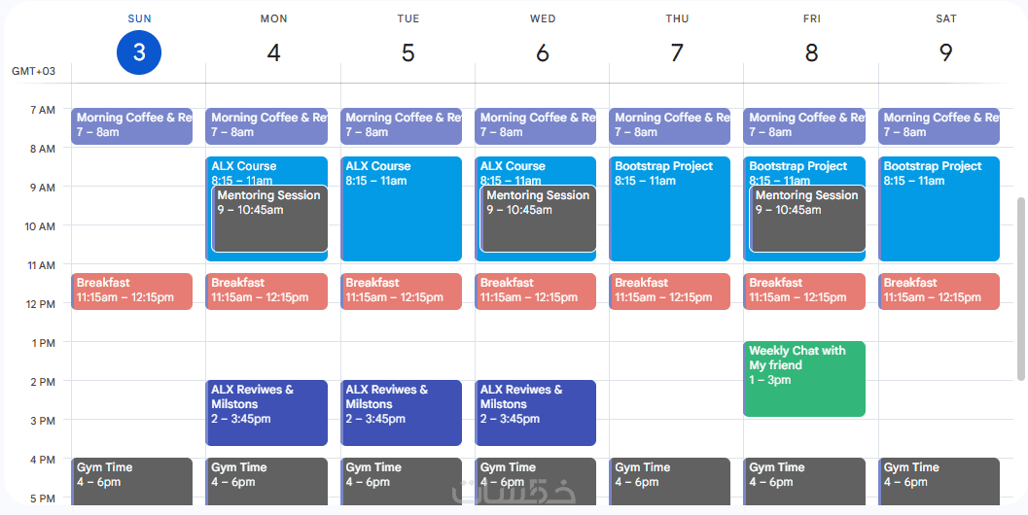This screenshot has width=1028, height=515.
Task: Select Wednesday's Mentoring Session event
Action: coord(539,219)
